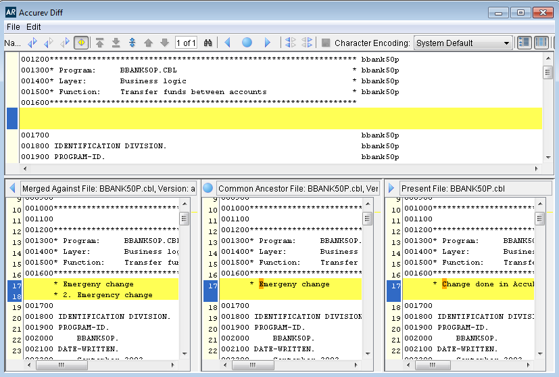This screenshot has width=559, height=377.
Task: Click the 'Common Ancestor File: BBANK50P.cbl' title field
Action: pyautogui.click(x=298, y=188)
